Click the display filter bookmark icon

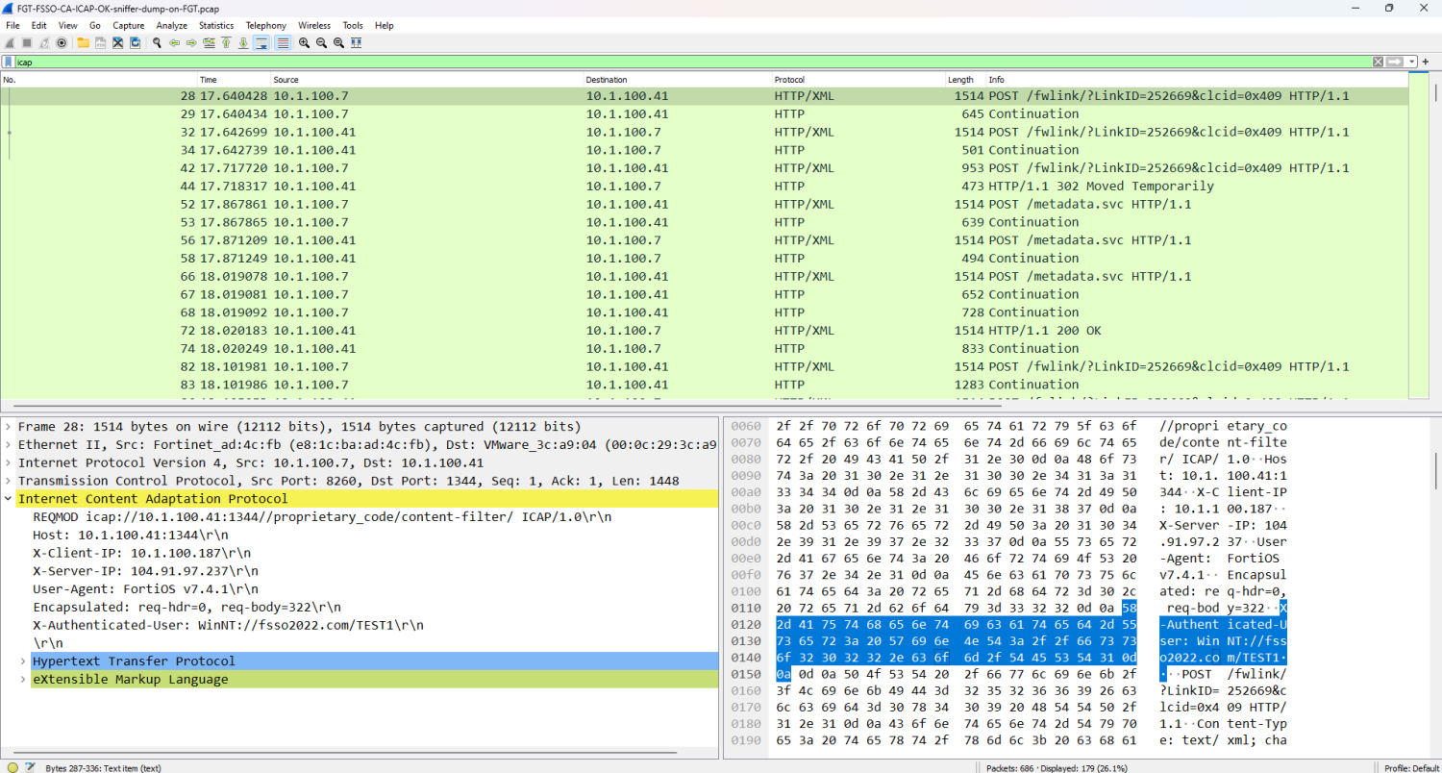pyautogui.click(x=8, y=62)
